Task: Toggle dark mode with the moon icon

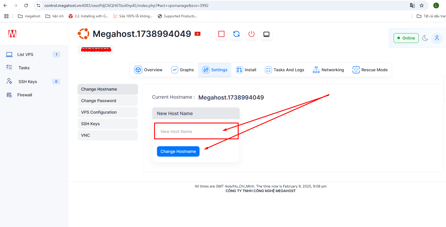Action: [425, 38]
